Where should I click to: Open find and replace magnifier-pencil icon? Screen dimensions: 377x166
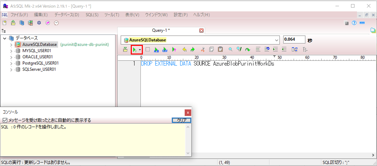click(x=239, y=49)
